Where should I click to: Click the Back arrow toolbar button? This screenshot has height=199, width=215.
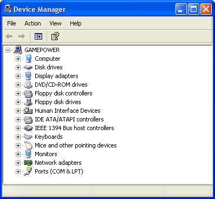pyautogui.click(x=9, y=36)
